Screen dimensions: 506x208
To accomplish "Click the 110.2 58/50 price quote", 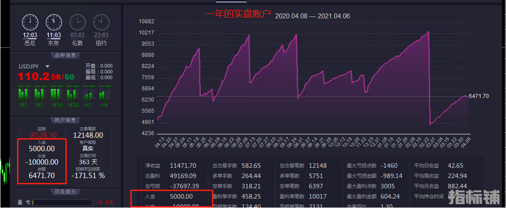I will pos(46,76).
